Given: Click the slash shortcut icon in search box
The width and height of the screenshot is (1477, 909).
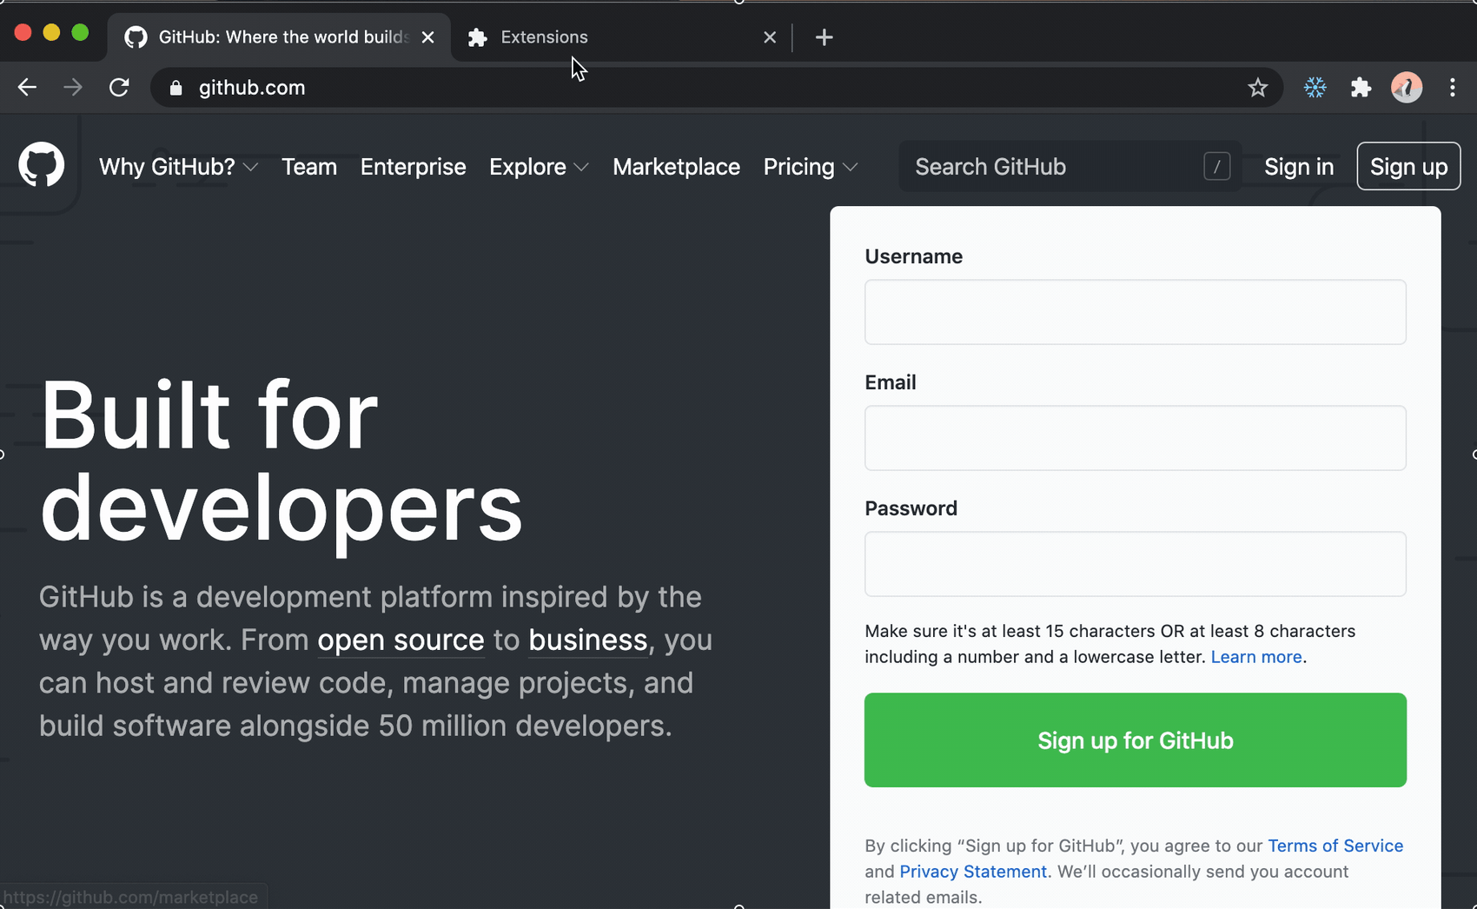Looking at the screenshot, I should (x=1216, y=166).
